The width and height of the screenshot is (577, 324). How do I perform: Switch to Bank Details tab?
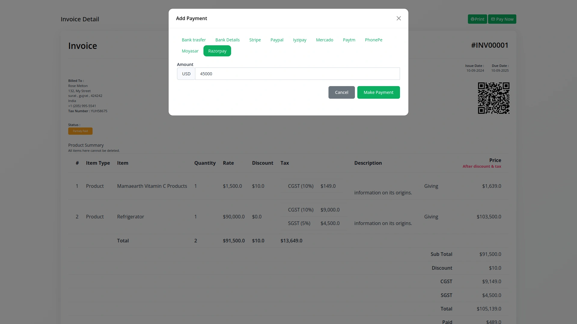point(227,40)
